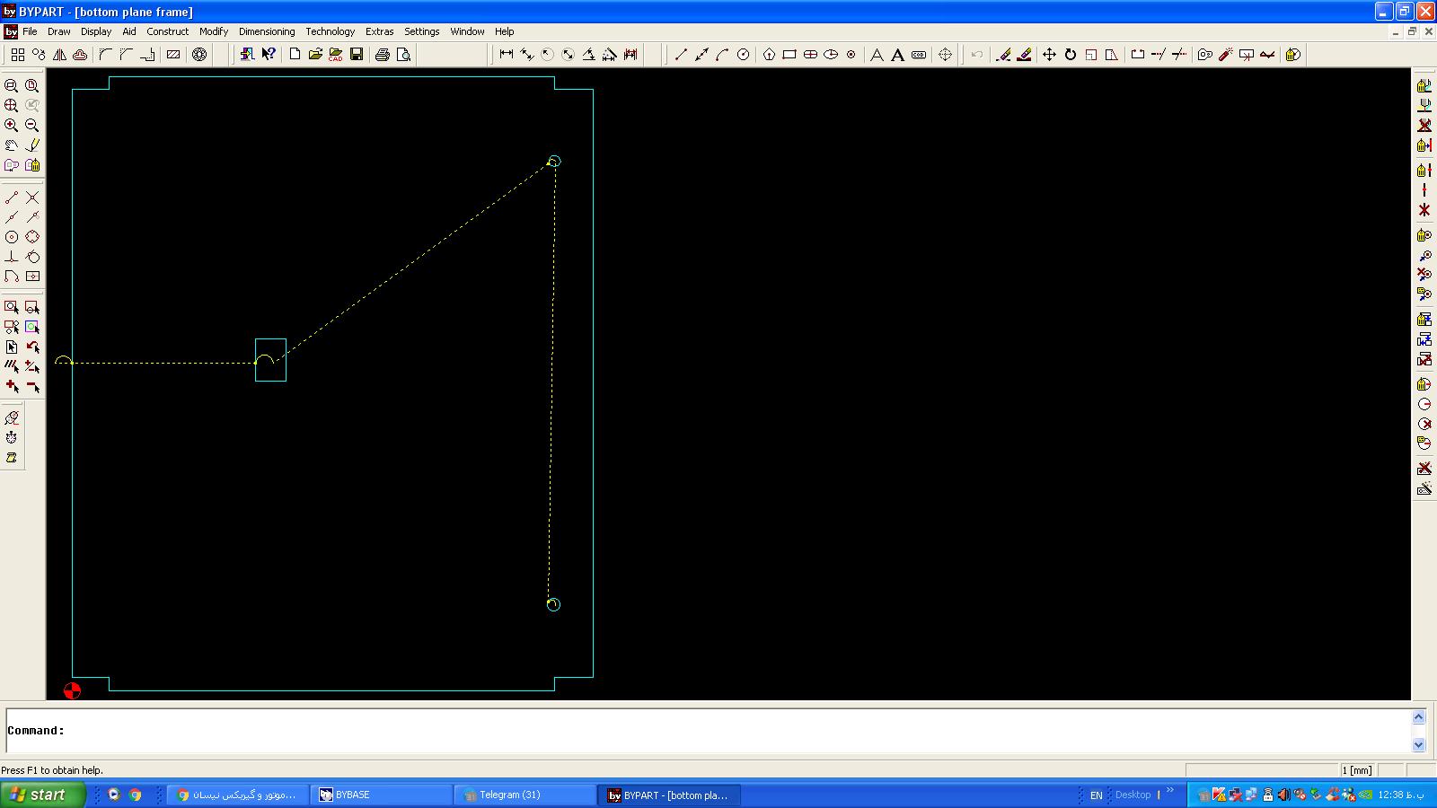Select the draw rectangle tool
The width and height of the screenshot is (1437, 808).
point(789,55)
